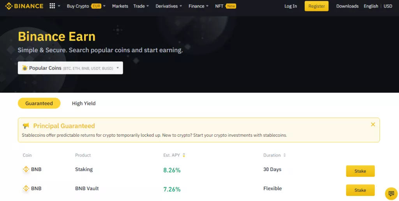Stake BNB for 30 Days
The height and width of the screenshot is (201, 399).
[360, 171]
